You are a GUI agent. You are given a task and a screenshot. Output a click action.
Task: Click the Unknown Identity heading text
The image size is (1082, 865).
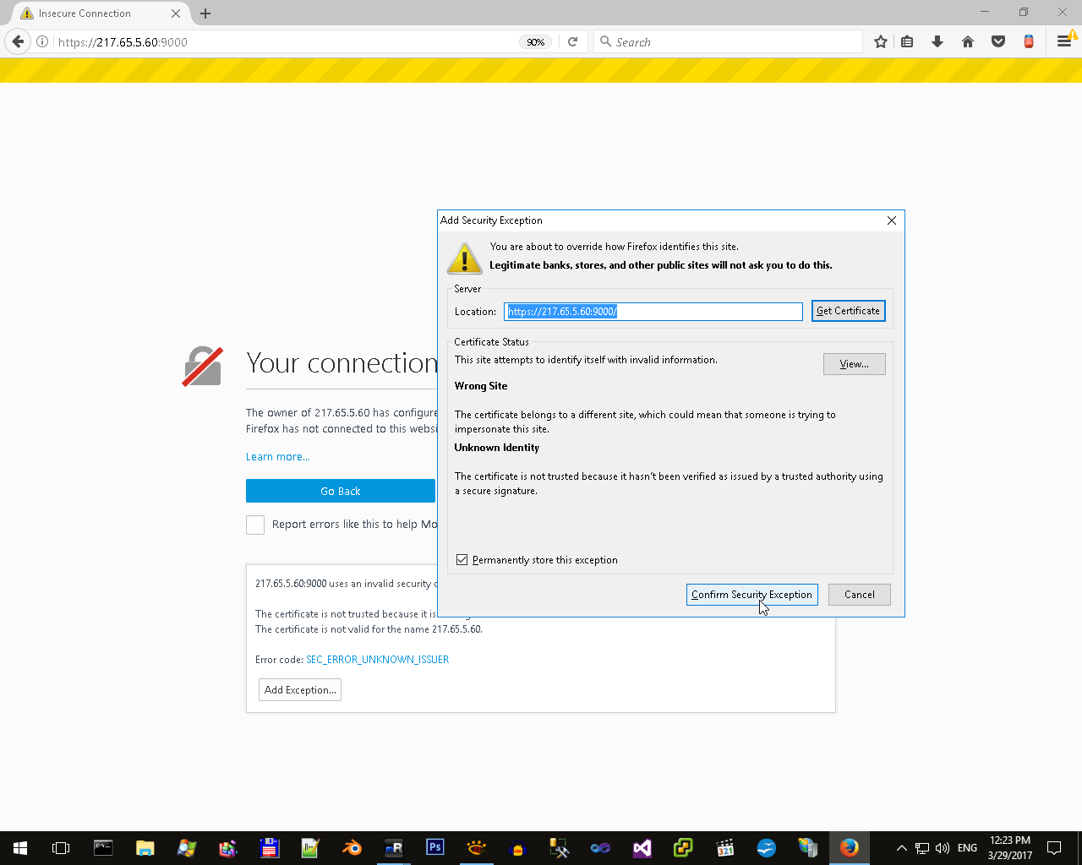pyautogui.click(x=497, y=448)
